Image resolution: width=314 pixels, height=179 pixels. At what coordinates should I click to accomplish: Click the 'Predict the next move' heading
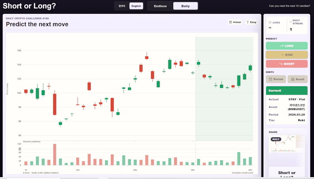pos(37,24)
